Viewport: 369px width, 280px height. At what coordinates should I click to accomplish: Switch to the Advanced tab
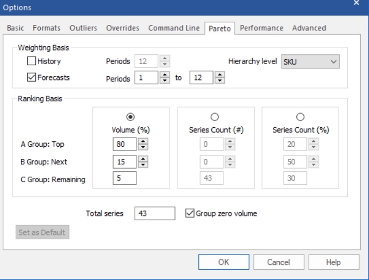(x=309, y=28)
